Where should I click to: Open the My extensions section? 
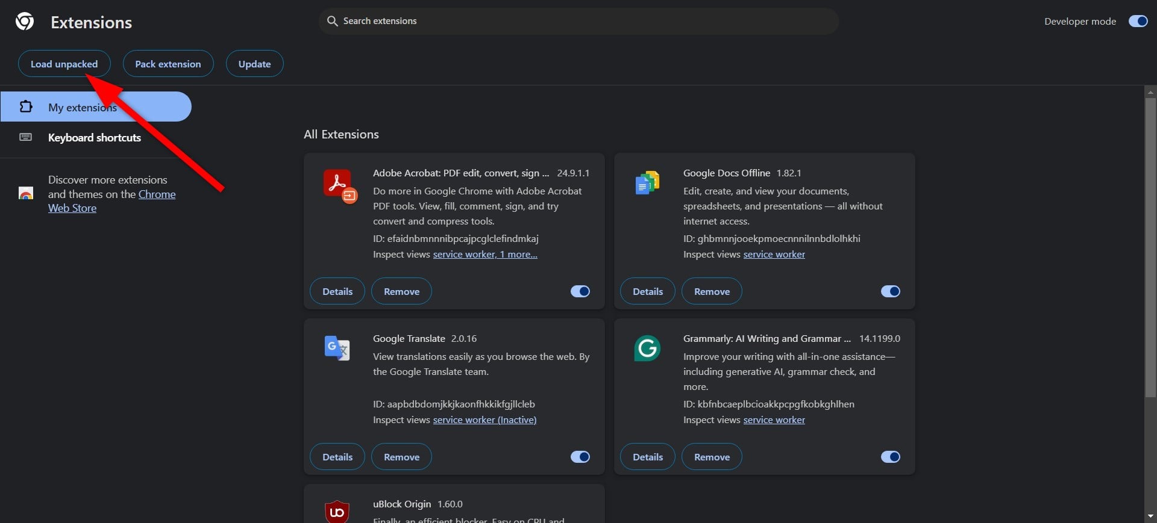point(96,107)
